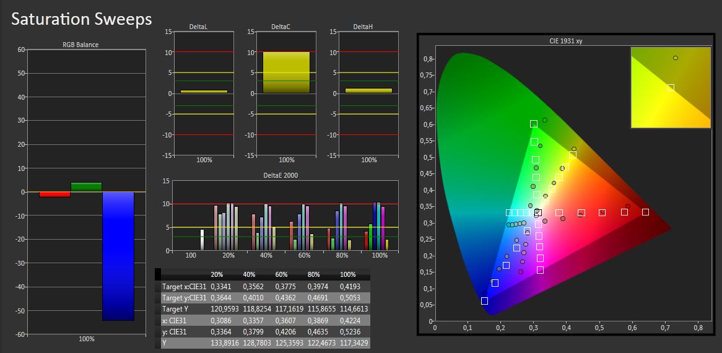The image size is (722, 353).
Task: Select the target square inside the yellow inset
Action: click(671, 87)
